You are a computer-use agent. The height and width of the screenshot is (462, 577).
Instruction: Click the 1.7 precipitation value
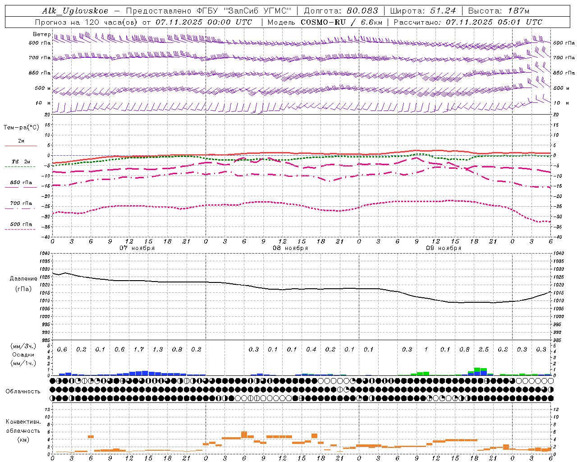click(139, 350)
